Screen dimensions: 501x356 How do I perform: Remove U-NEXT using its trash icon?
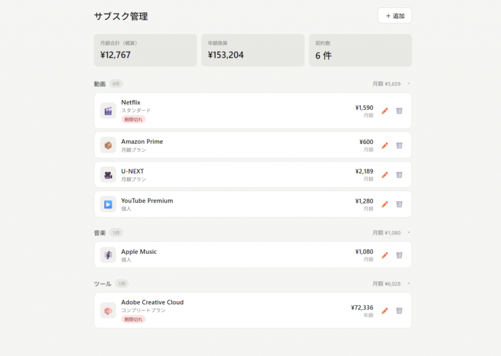[399, 175]
